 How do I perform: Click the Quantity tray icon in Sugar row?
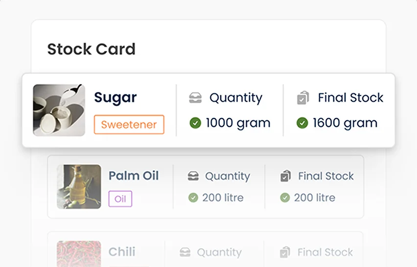coord(195,97)
